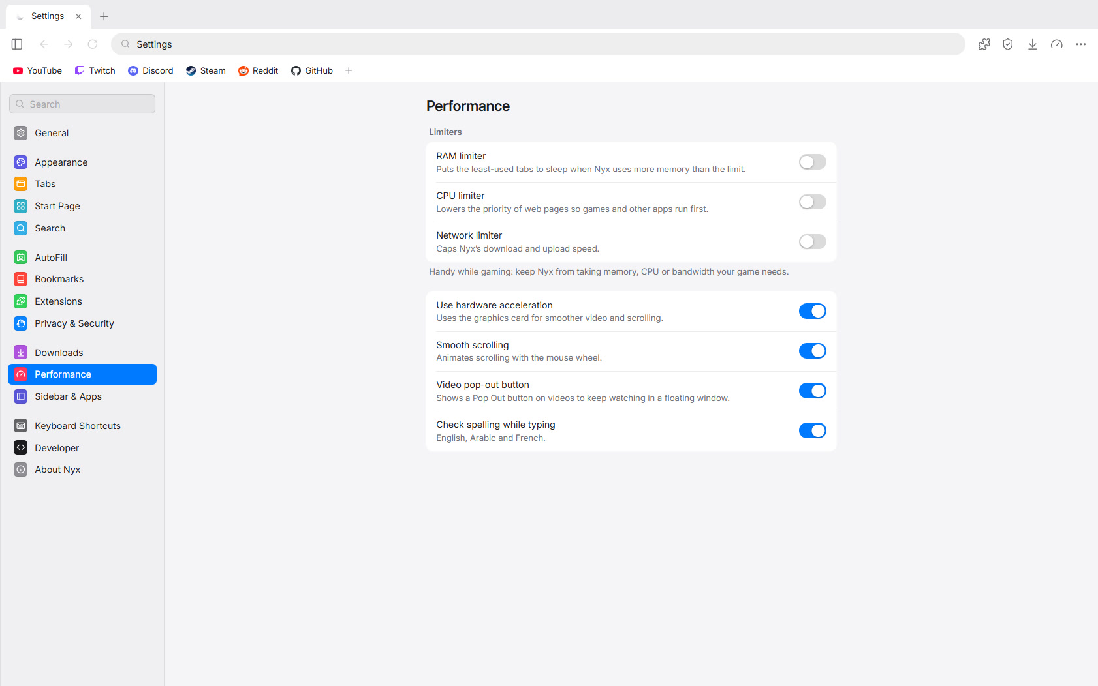The width and height of the screenshot is (1098, 686).
Task: Open the three-dot more menu
Action: (x=1081, y=44)
